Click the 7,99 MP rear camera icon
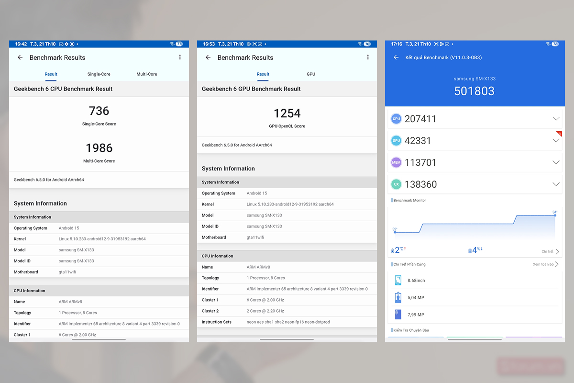Screen dimensions: 574x383 tap(397, 314)
